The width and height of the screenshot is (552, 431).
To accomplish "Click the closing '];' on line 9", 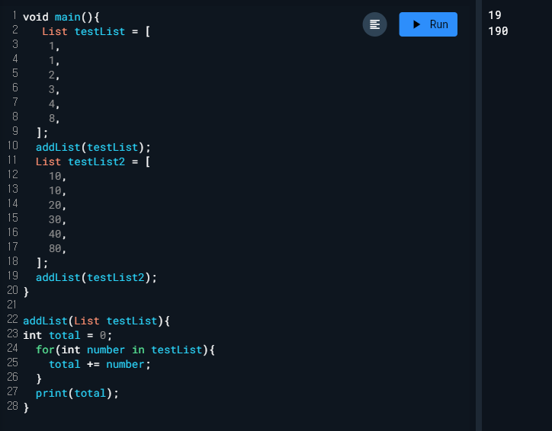I will (42, 133).
